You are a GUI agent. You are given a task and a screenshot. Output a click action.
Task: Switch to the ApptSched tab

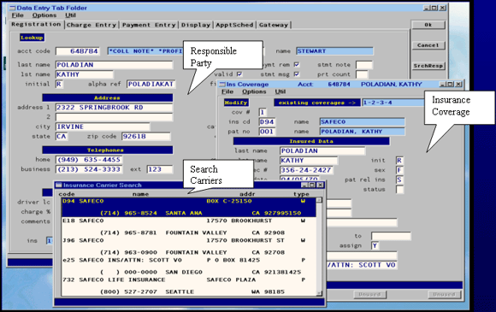234,25
